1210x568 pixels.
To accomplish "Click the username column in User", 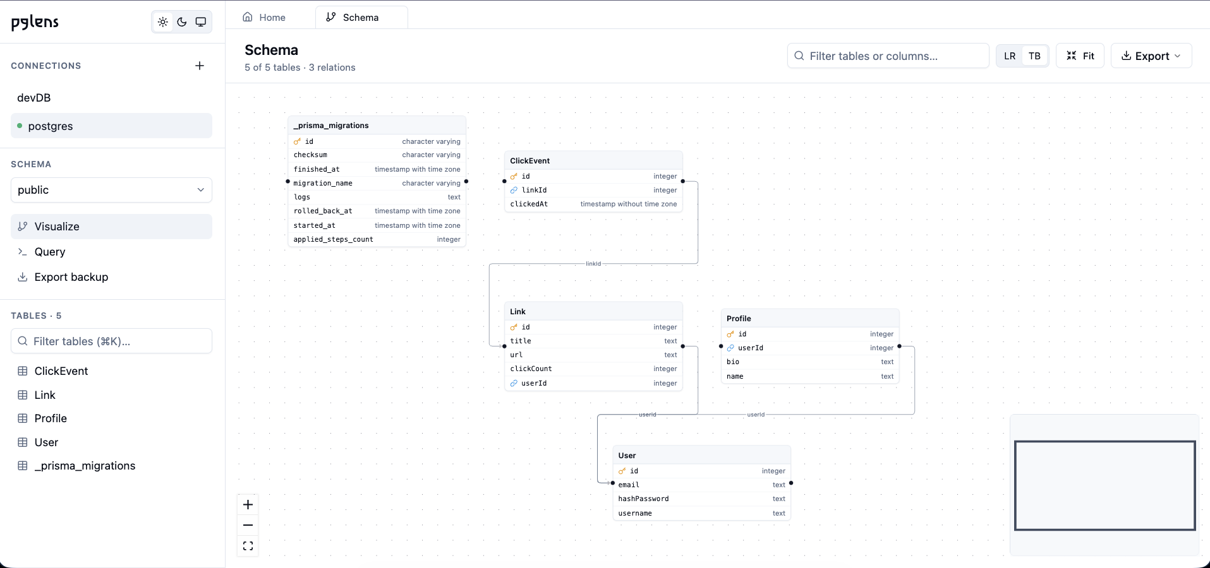I will [701, 513].
